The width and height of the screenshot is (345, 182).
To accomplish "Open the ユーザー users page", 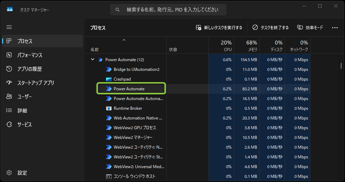I will (x=24, y=97).
